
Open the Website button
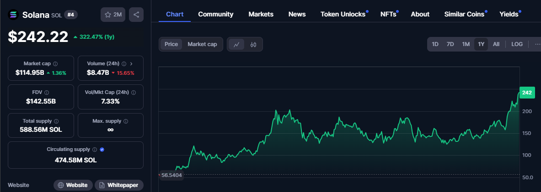73,185
